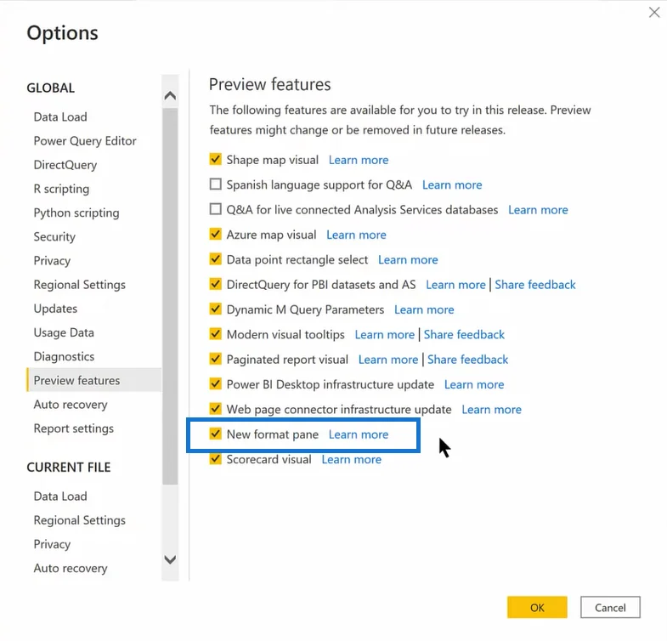Open Learn more for Web page connector update

pos(492,410)
